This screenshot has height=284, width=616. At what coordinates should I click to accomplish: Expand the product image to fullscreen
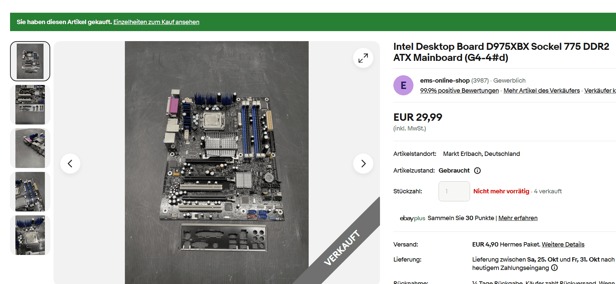click(363, 58)
